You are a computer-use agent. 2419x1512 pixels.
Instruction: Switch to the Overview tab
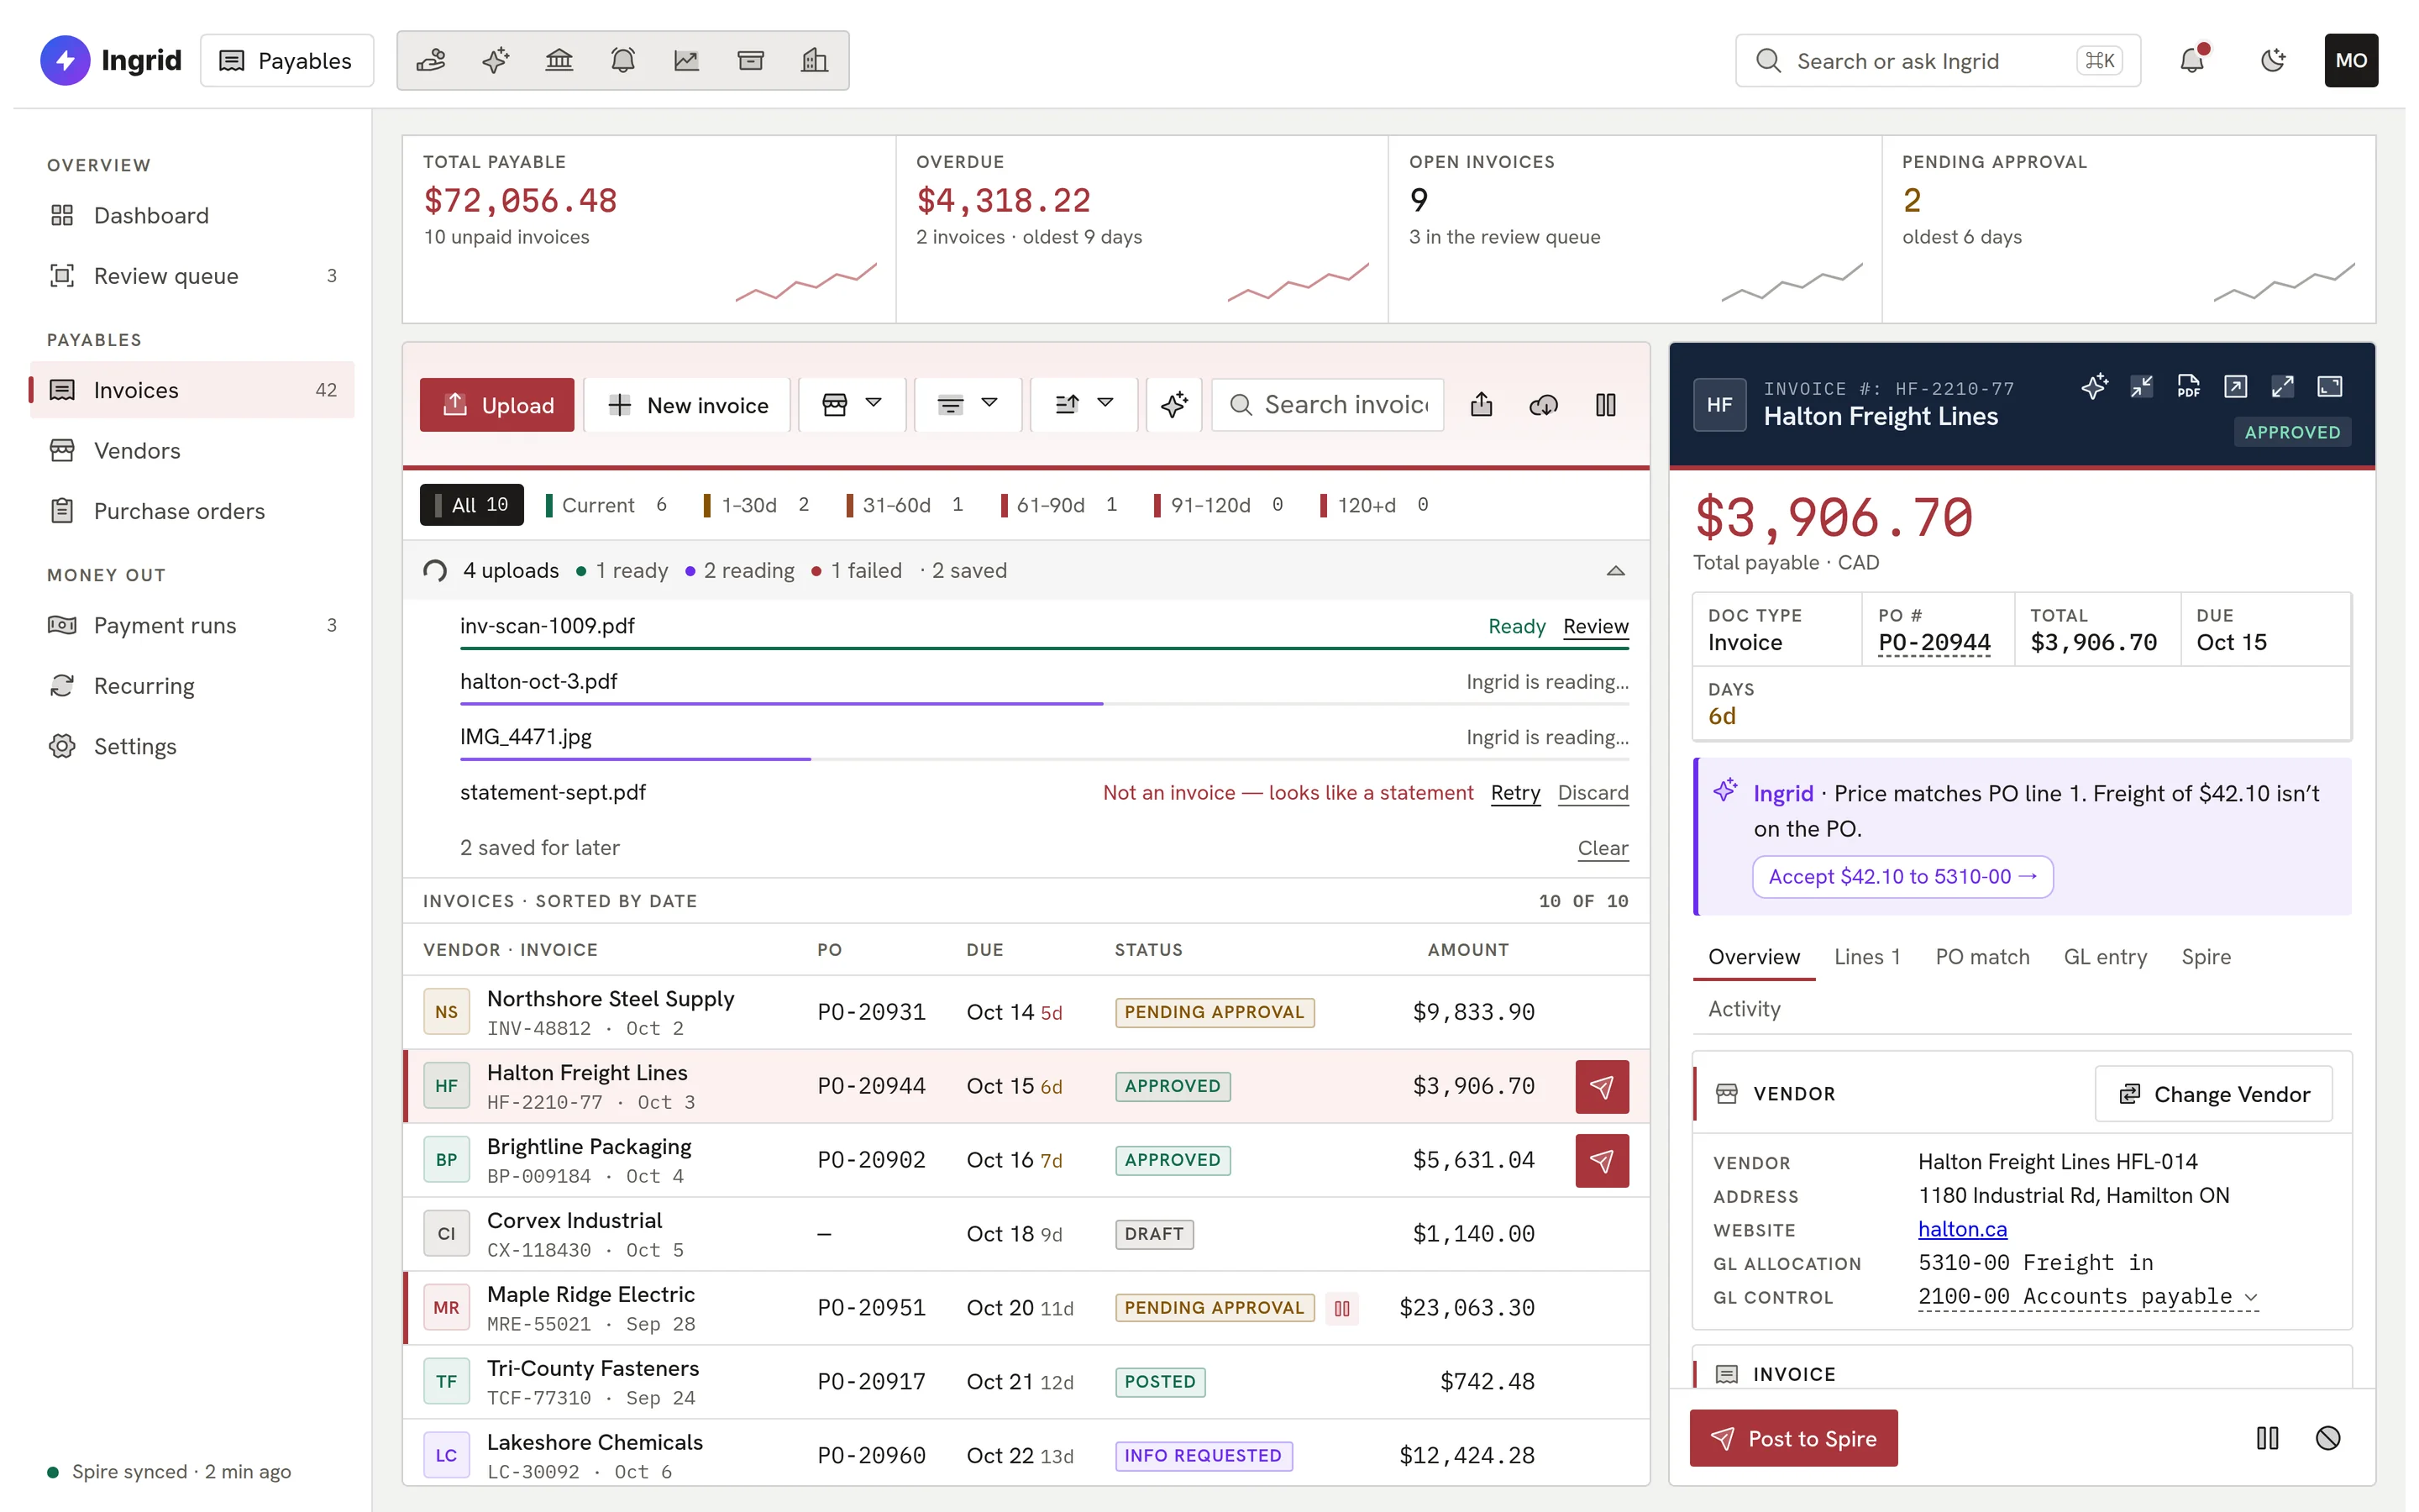point(1753,957)
